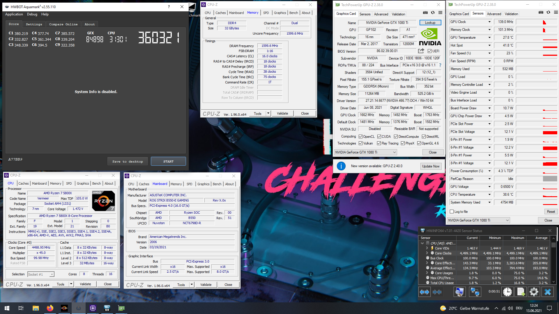Open Validation tab in GPU-Z Sensors window

(x=511, y=14)
